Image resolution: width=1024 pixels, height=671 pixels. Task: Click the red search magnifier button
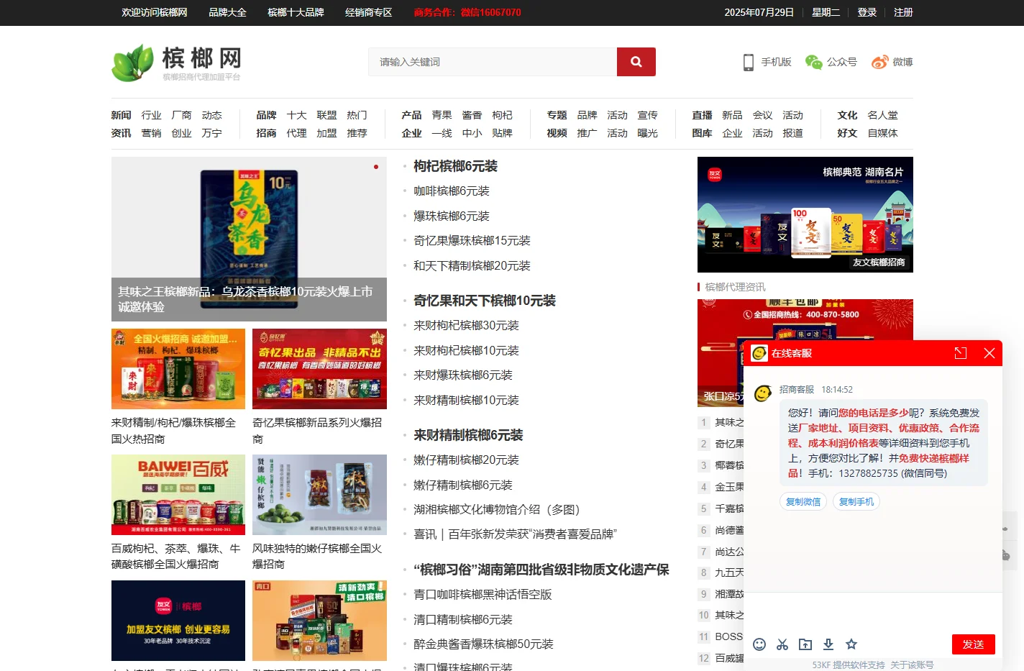pos(636,62)
